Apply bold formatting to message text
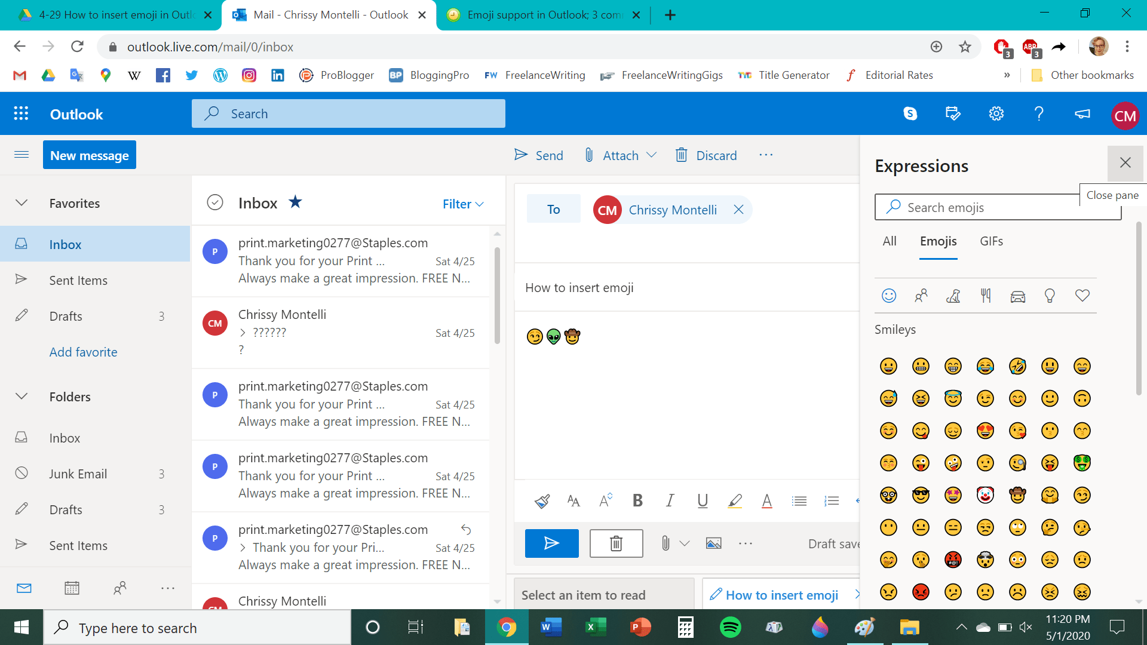1147x645 pixels. pyautogui.click(x=637, y=500)
